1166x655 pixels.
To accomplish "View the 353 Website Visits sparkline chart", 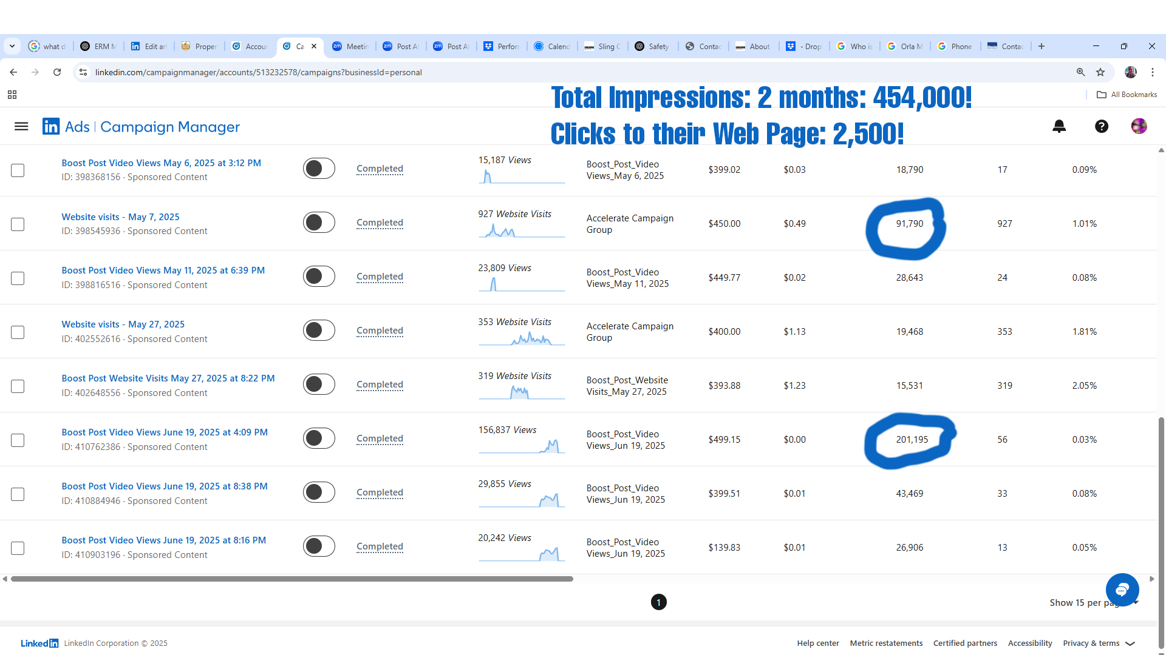I will click(x=522, y=338).
